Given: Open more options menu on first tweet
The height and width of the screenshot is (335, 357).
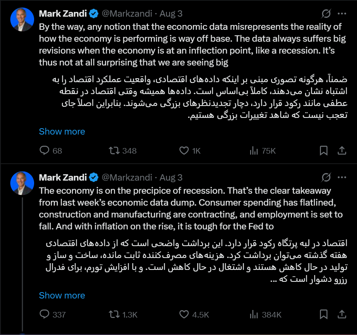Looking at the screenshot, I should [x=342, y=13].
